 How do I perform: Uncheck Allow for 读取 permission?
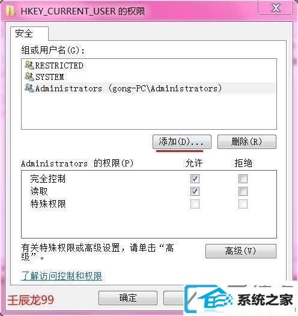[x=195, y=192]
